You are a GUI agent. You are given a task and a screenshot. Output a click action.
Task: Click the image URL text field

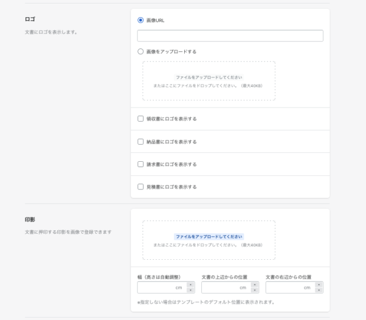click(x=230, y=36)
